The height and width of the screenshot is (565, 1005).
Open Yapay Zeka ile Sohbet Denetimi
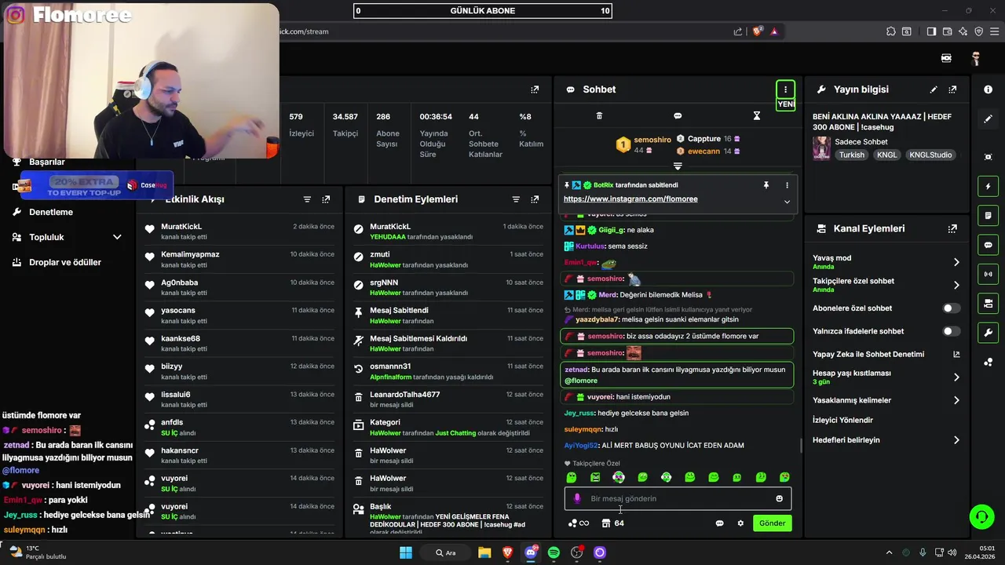click(x=886, y=355)
